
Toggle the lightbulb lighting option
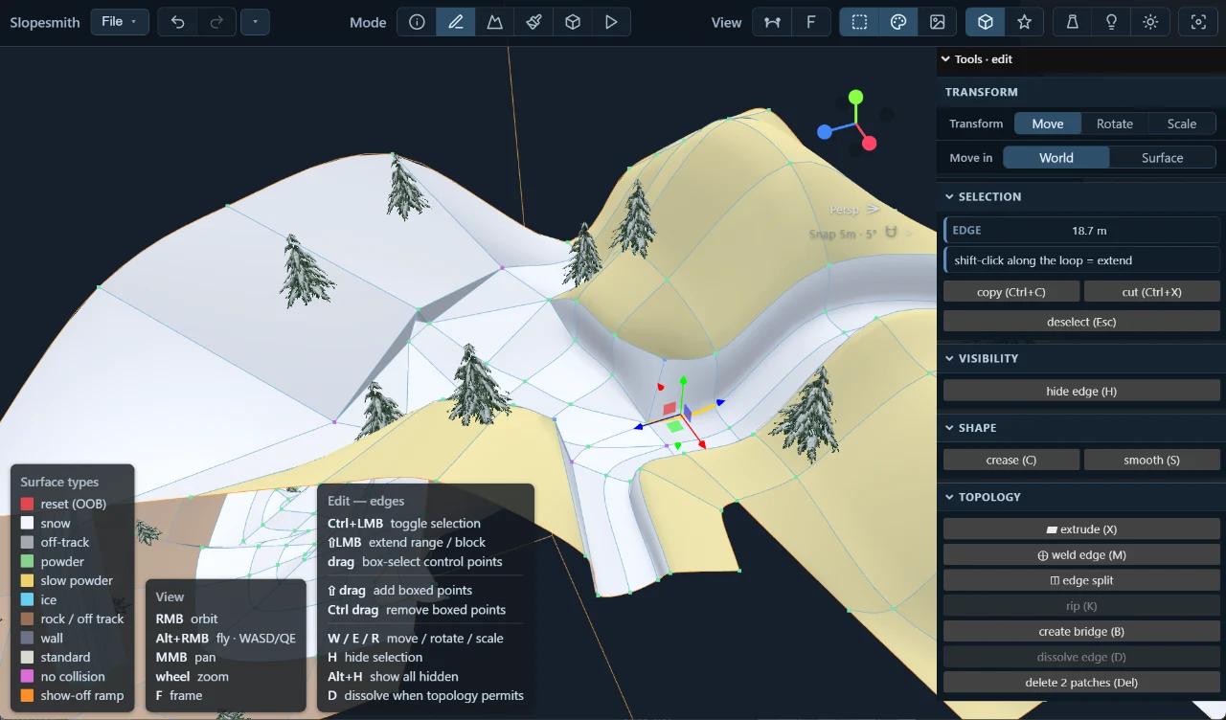coord(1111,22)
